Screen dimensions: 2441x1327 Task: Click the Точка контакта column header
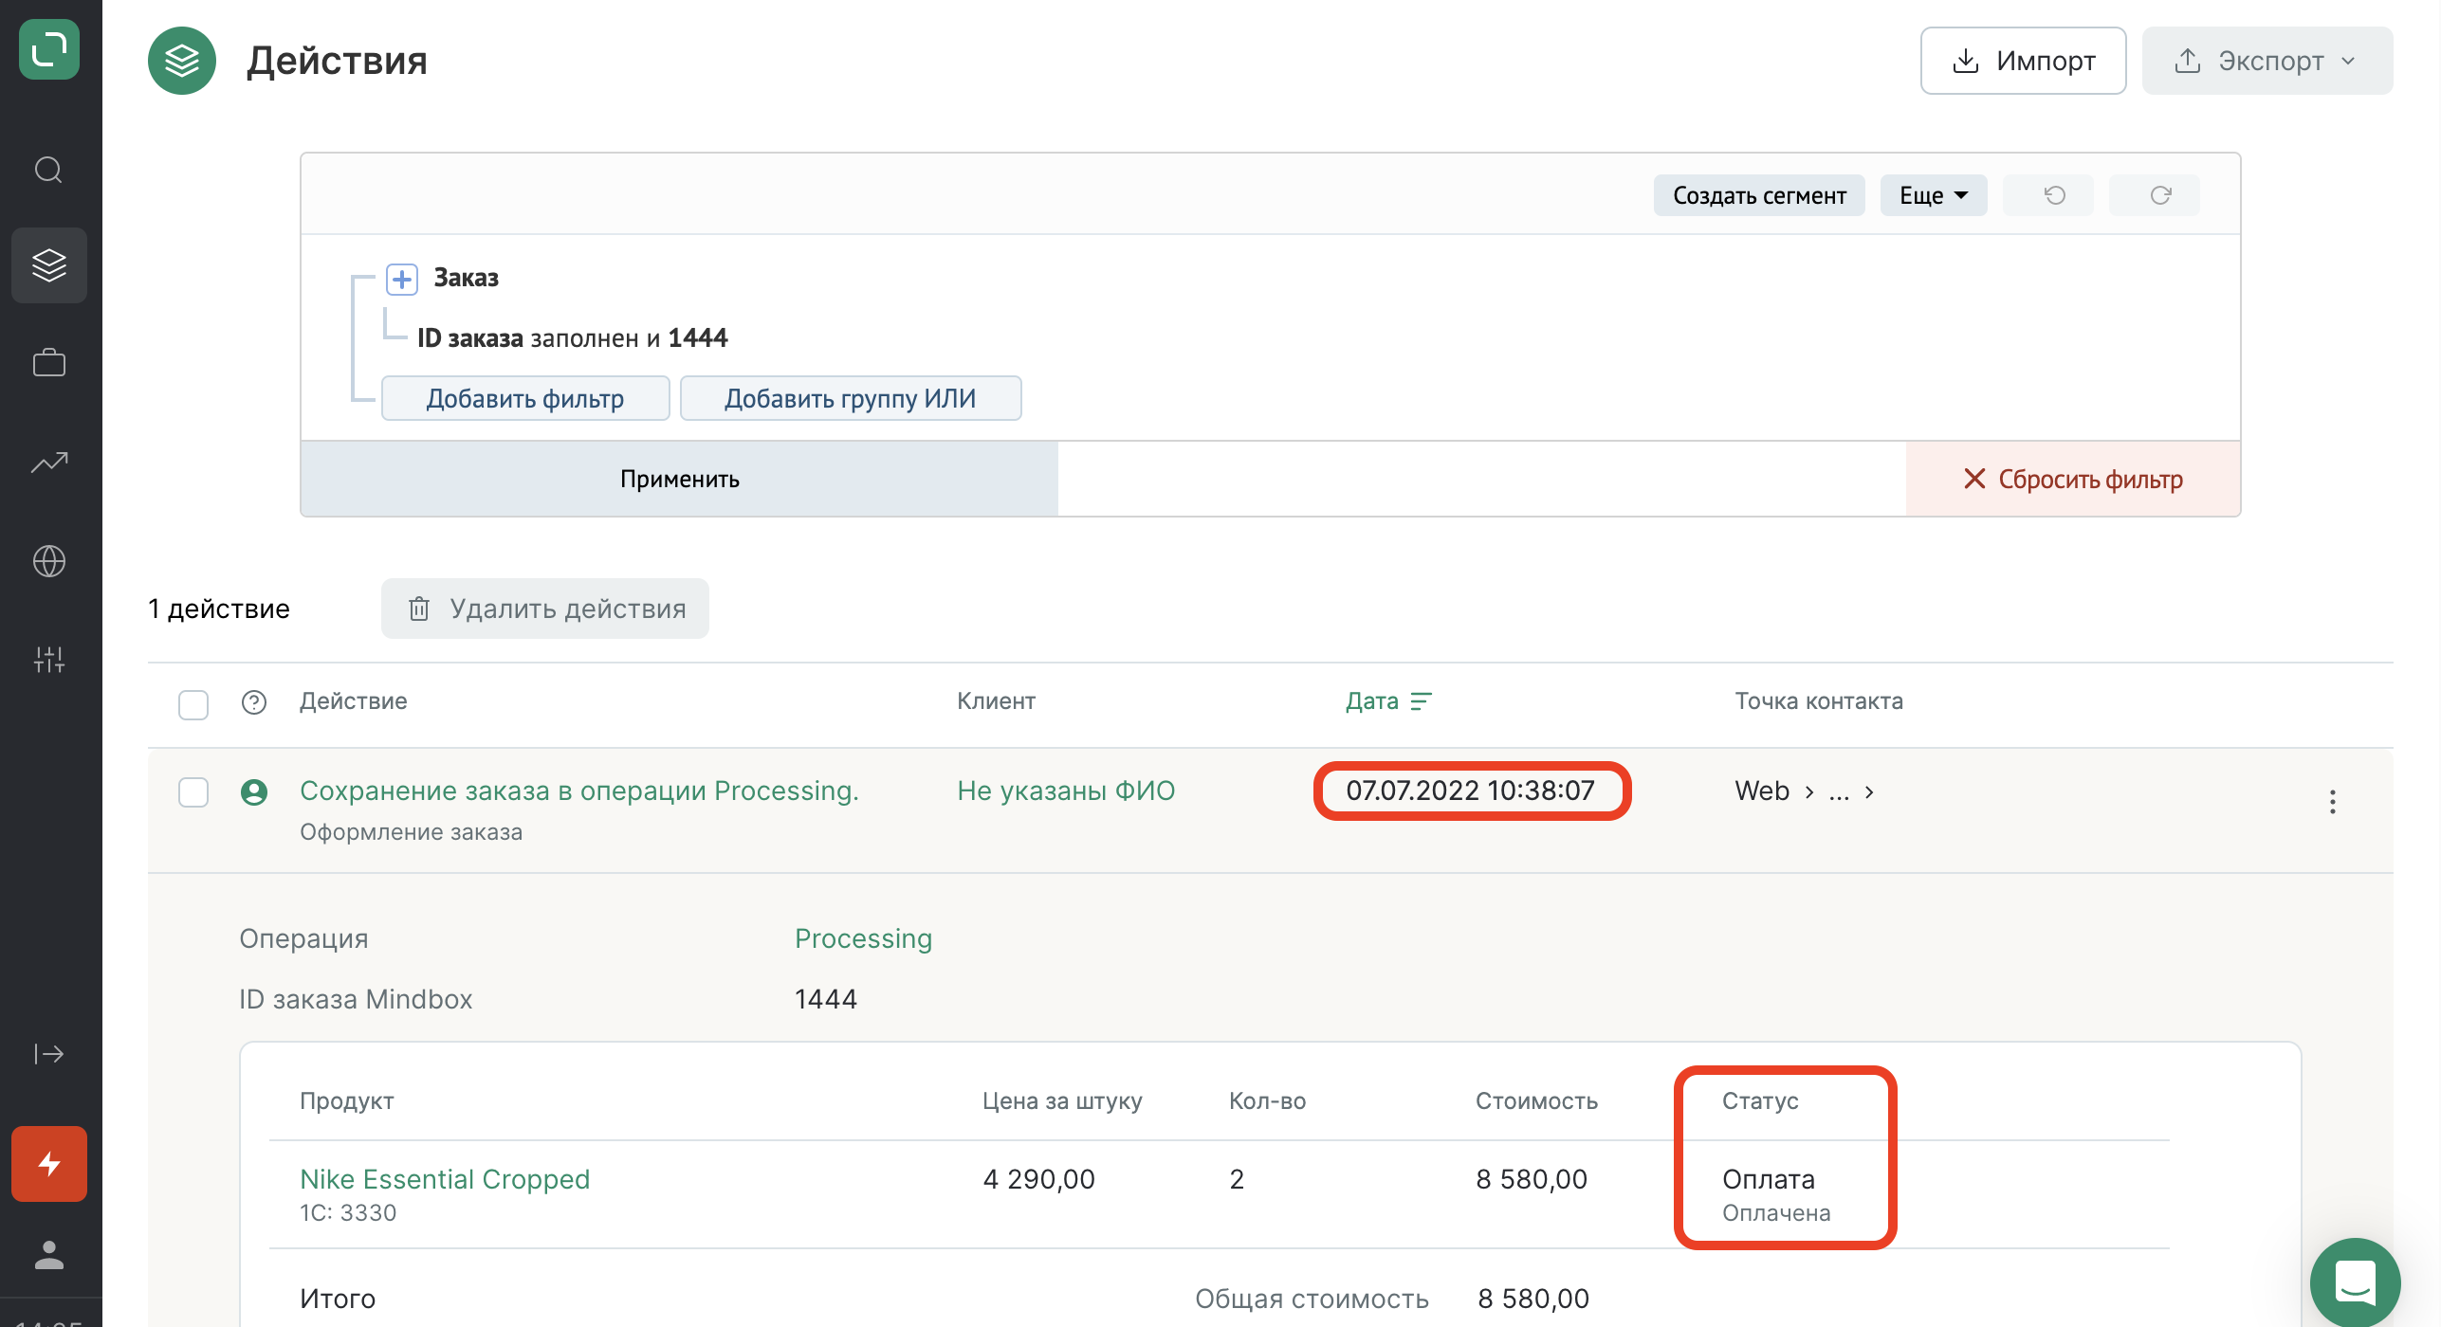1819,701
